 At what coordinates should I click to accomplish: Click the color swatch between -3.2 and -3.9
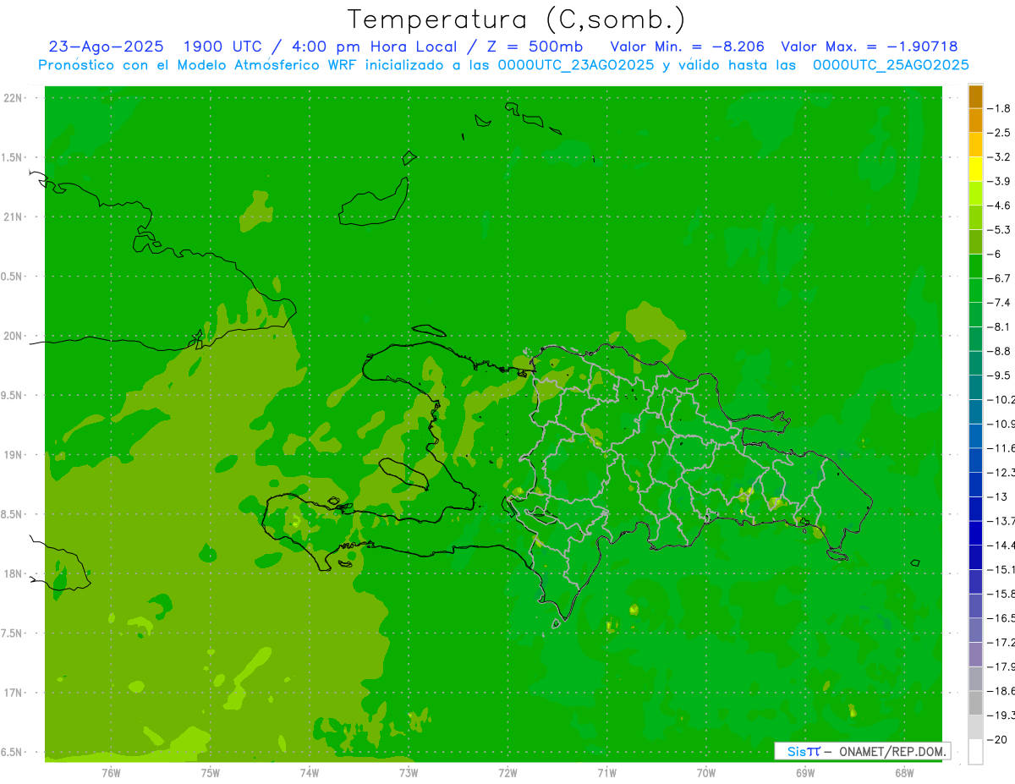(x=975, y=169)
